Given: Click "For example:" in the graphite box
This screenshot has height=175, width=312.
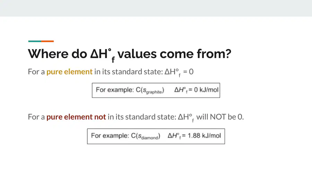Looking at the screenshot, I should 115,90.
